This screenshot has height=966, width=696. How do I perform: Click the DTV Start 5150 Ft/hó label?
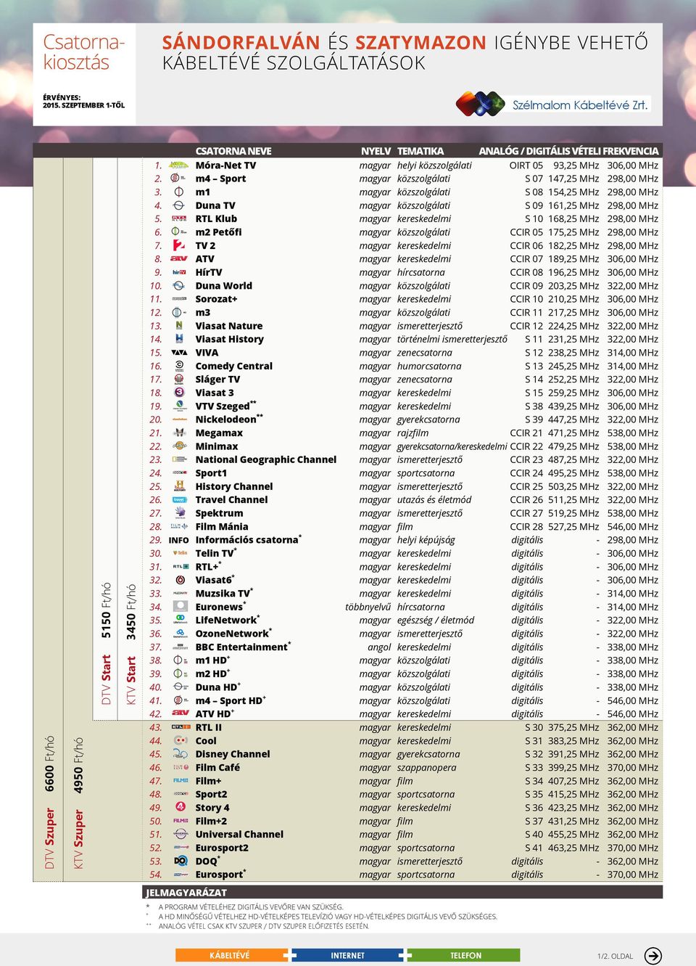[106, 643]
